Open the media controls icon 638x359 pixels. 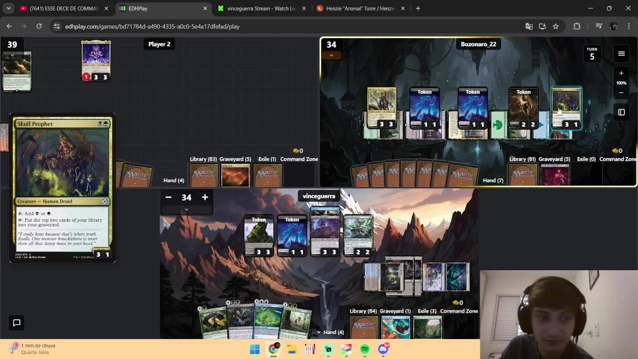pos(599,26)
